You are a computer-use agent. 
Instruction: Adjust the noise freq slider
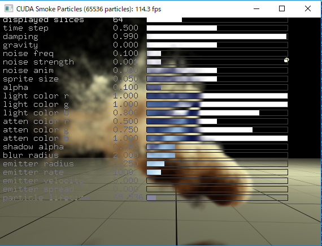click(x=217, y=54)
